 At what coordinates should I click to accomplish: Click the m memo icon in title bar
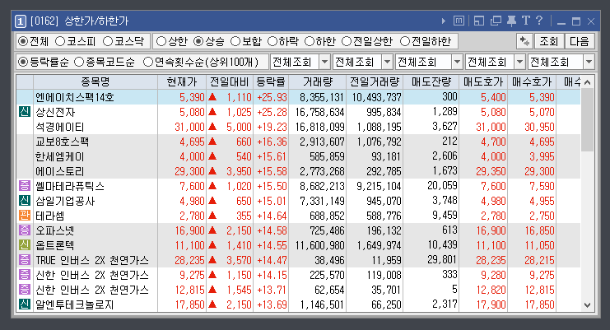click(x=459, y=21)
